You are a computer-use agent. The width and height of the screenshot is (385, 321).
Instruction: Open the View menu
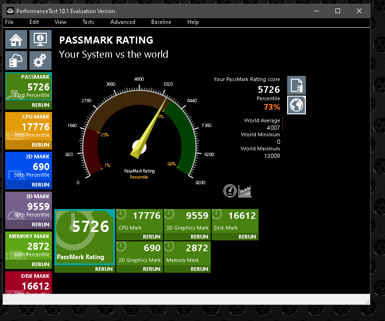tap(60, 22)
